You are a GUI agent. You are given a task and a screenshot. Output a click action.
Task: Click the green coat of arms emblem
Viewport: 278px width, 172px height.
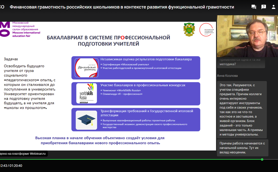pos(189,30)
